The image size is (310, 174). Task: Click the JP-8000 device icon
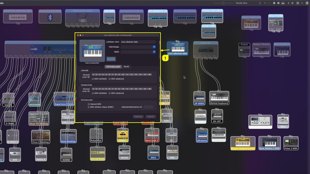tap(199, 98)
